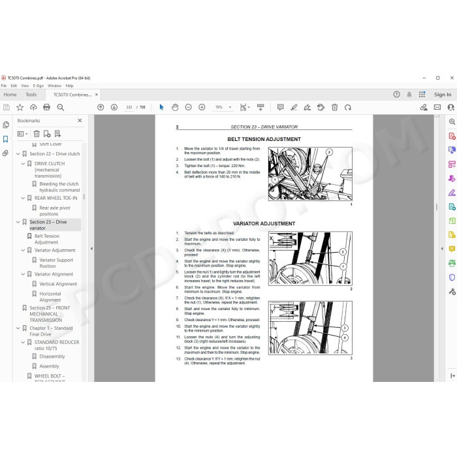Send the file by email
Screen dimensions: 457x457
click(437, 107)
